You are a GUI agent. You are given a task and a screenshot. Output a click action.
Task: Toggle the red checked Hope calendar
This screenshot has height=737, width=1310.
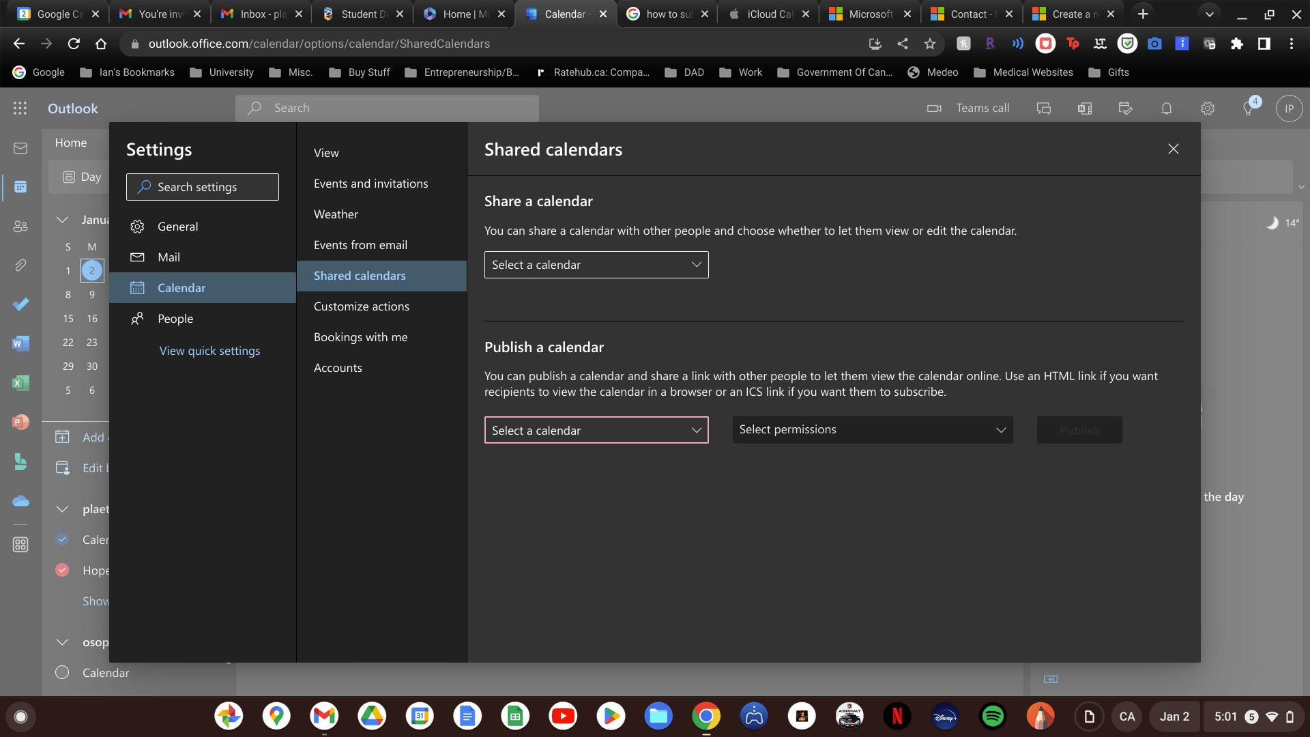click(62, 570)
